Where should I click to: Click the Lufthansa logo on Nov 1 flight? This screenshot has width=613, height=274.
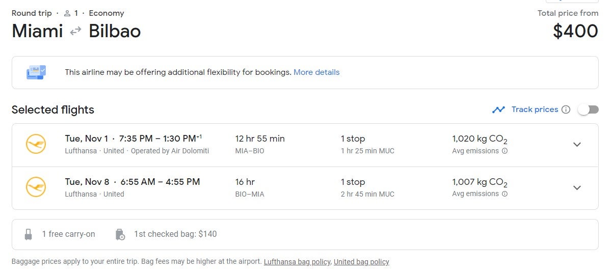36,145
